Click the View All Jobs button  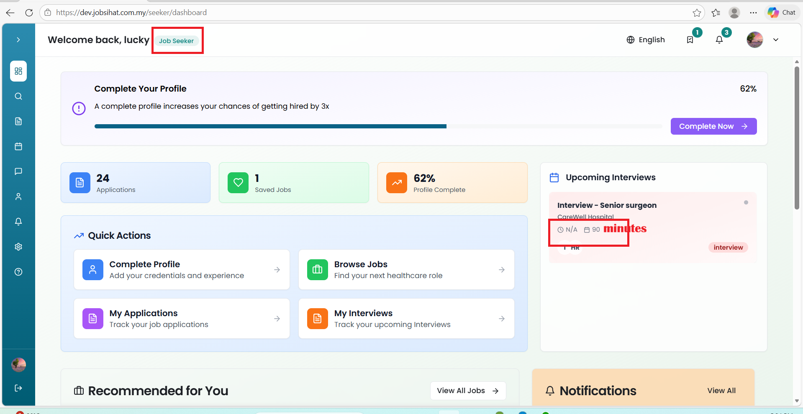tap(467, 391)
